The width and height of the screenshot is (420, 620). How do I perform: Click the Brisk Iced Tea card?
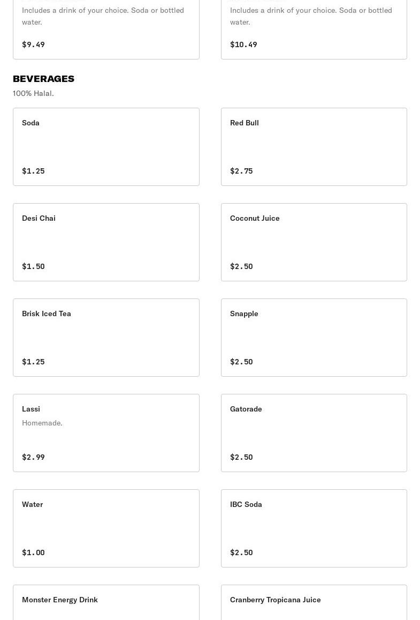pos(106,337)
